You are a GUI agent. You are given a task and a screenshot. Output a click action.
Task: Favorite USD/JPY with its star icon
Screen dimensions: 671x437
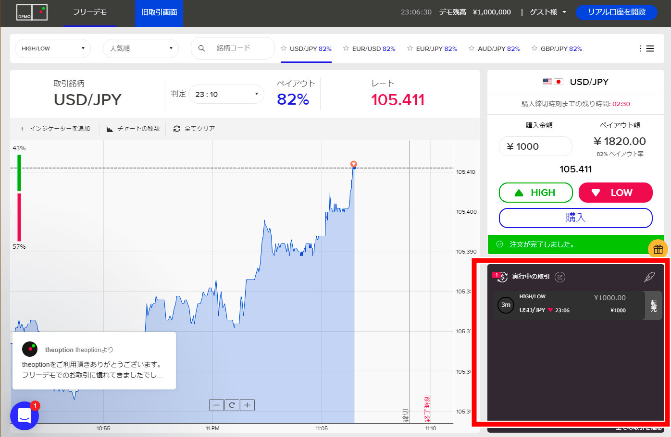pos(284,49)
